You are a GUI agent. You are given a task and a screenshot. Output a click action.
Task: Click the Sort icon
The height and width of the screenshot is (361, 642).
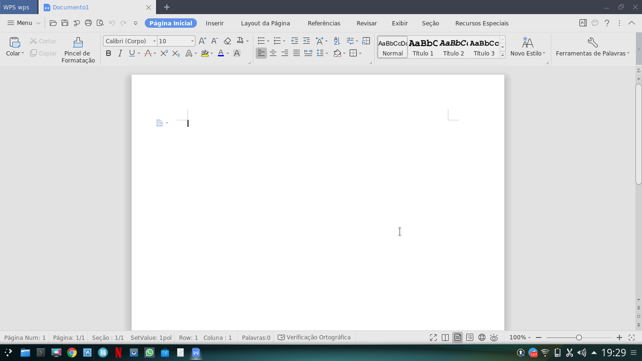tap(337, 41)
